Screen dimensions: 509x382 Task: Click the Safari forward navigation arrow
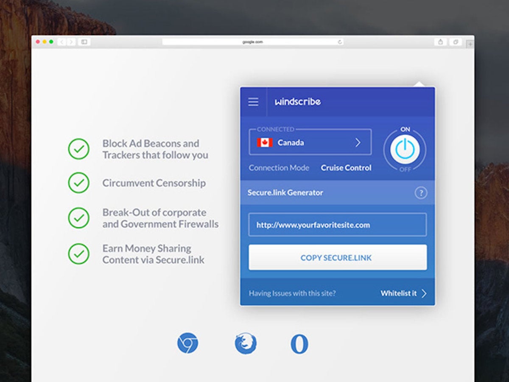71,42
